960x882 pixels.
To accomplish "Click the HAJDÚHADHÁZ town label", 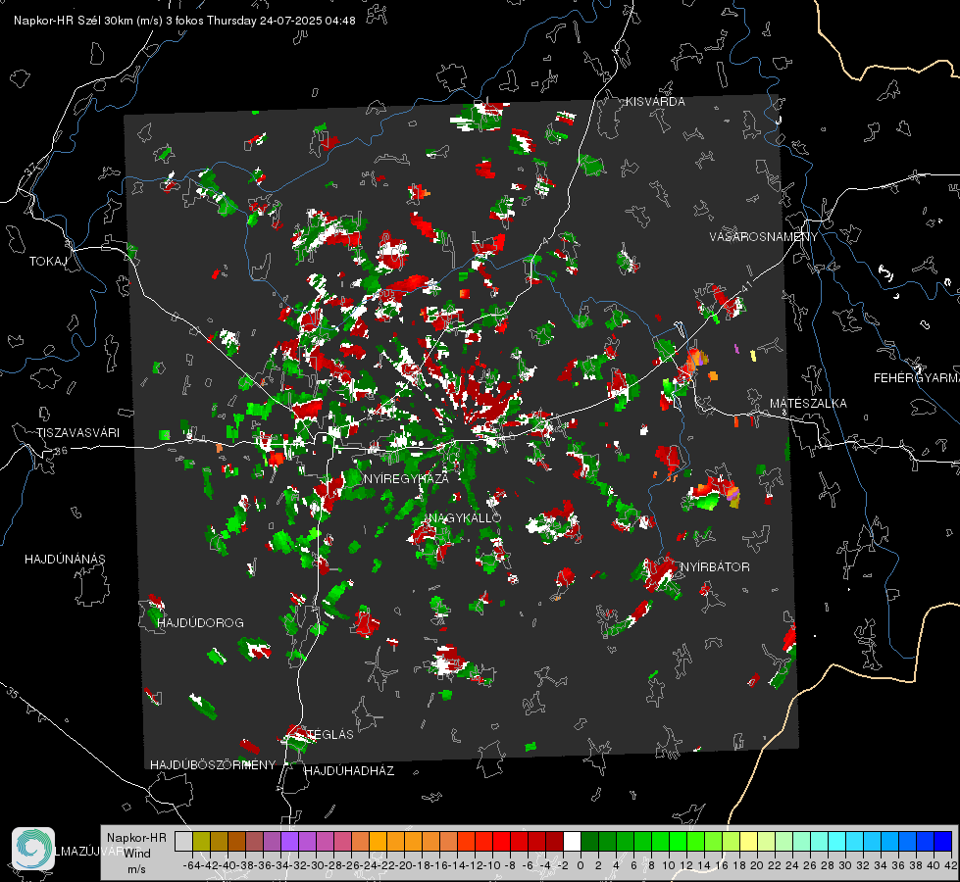I will click(x=349, y=771).
